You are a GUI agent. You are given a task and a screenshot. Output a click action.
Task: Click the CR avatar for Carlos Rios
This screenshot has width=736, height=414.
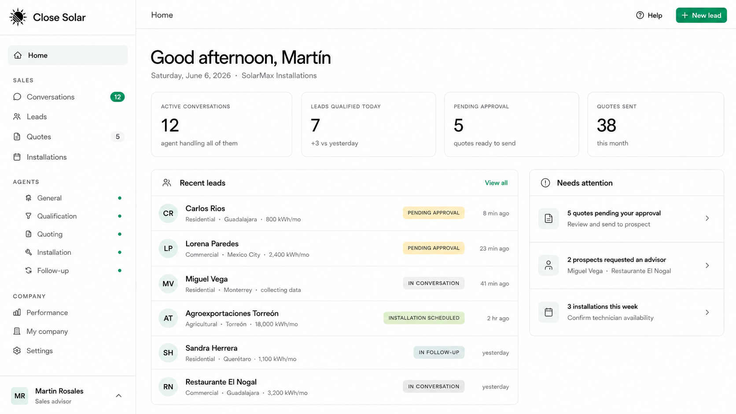tap(168, 213)
